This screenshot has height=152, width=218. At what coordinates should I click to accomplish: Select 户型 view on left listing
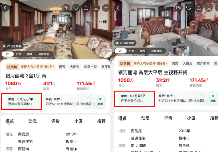coord(19,54)
